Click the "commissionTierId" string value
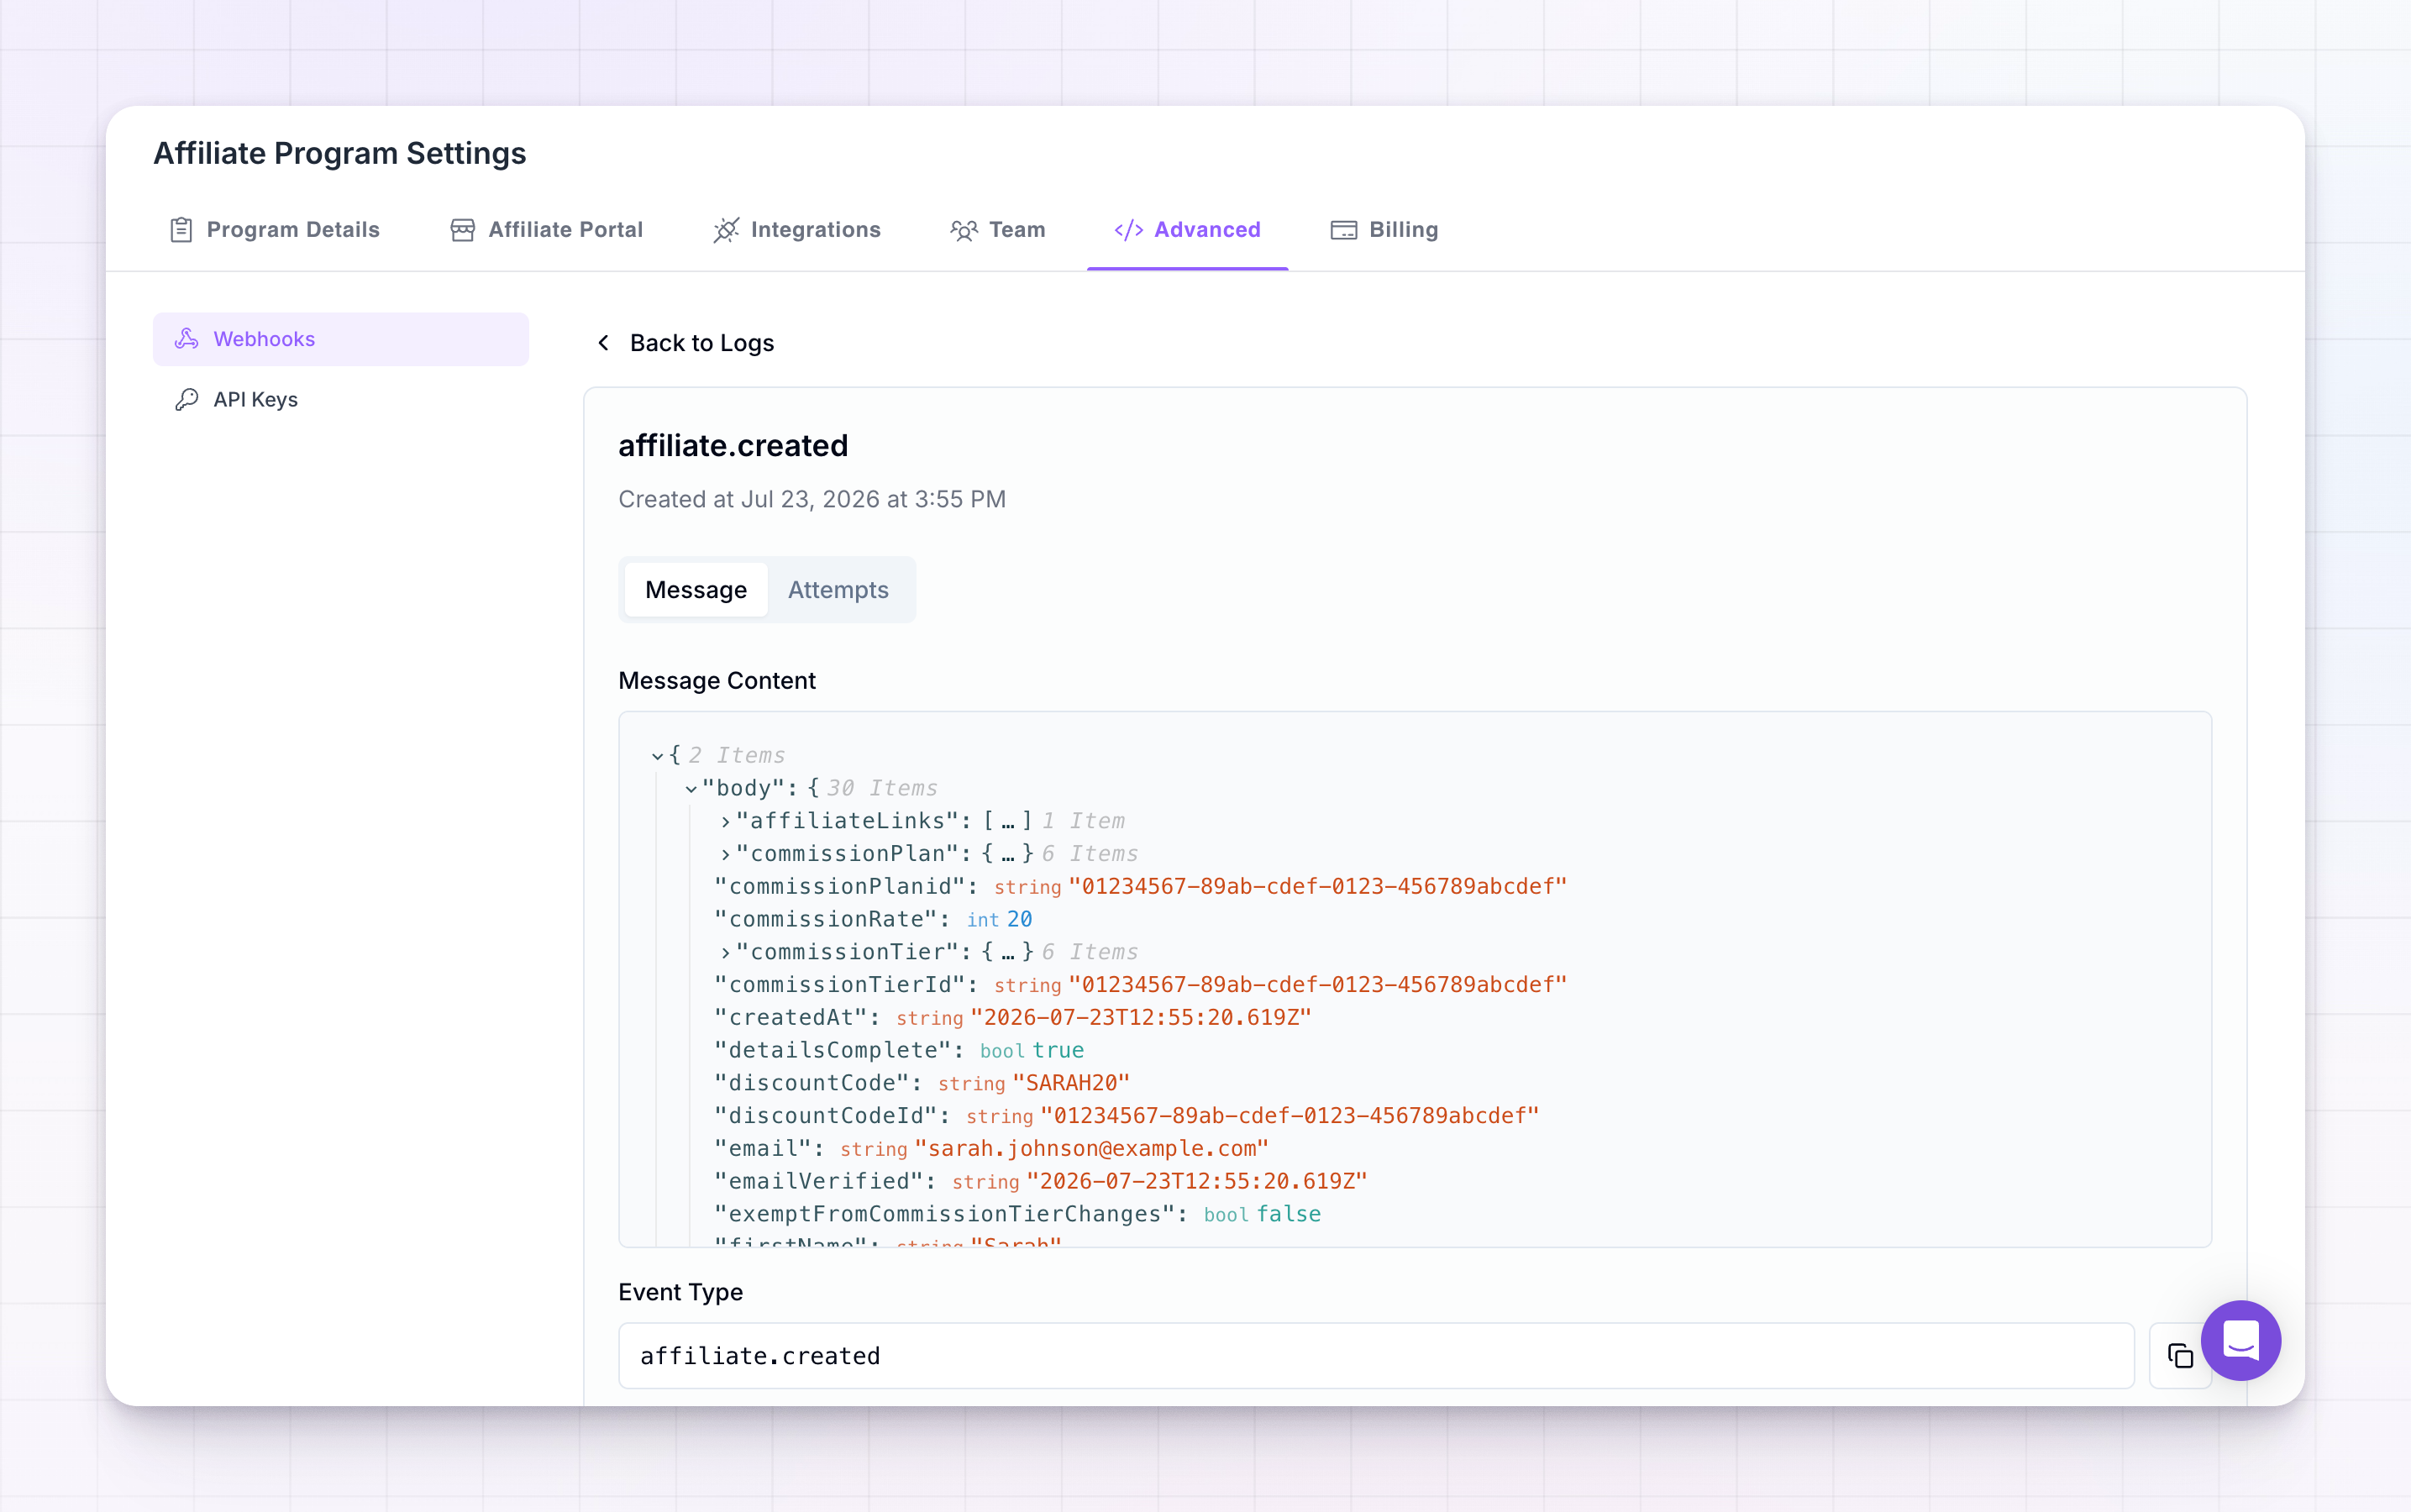The image size is (2411, 1512). point(1317,985)
